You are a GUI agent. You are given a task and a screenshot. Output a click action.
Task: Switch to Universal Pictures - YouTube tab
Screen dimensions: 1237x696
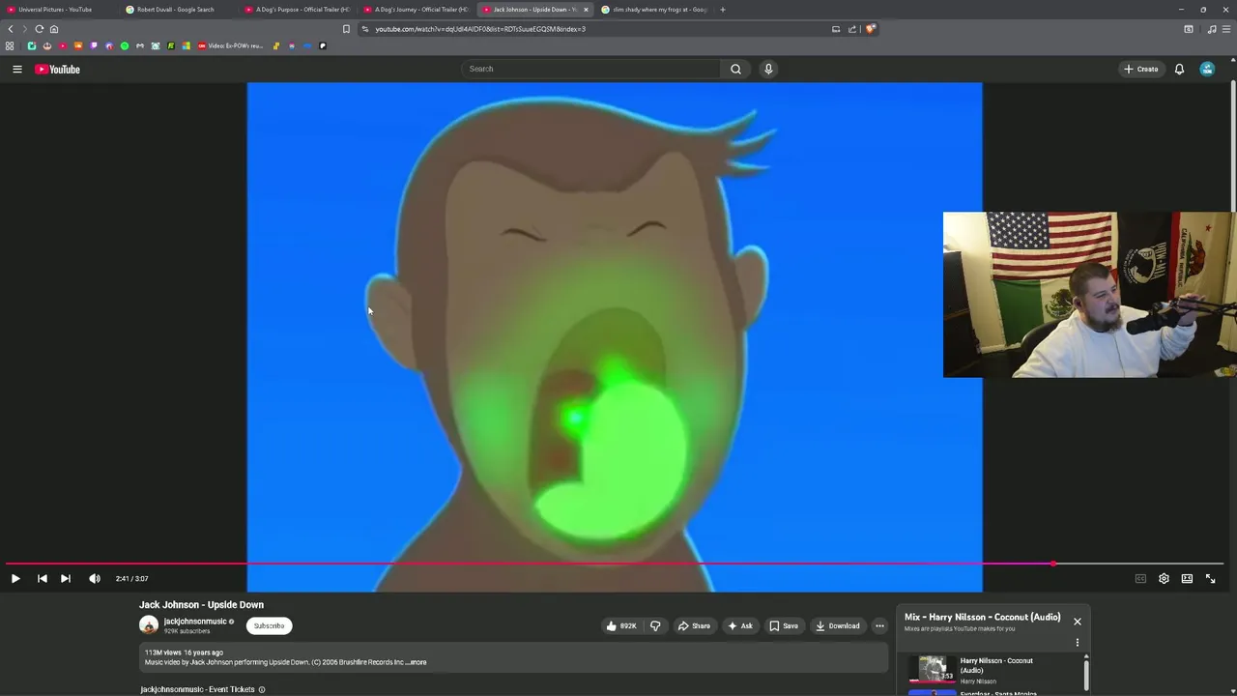coord(55,10)
